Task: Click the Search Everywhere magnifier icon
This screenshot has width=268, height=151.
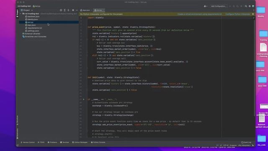Action: [x=246, y=6]
